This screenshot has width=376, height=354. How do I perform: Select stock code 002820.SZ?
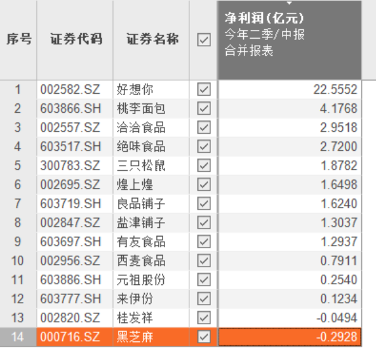coord(70,318)
